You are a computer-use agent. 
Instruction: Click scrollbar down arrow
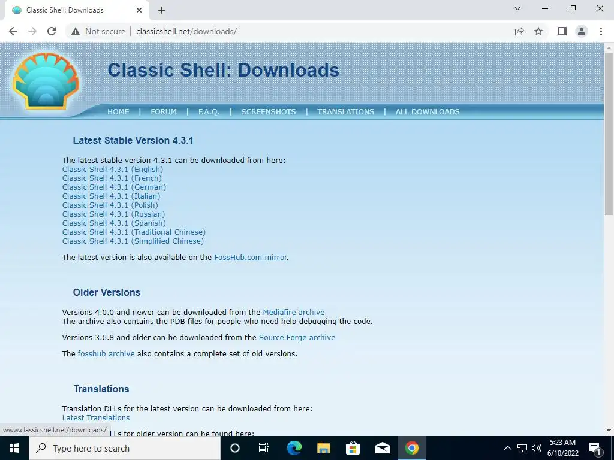(609, 431)
